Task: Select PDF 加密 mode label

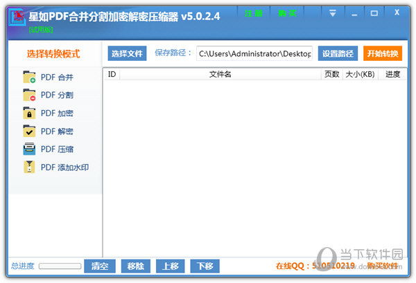Action: point(57,113)
